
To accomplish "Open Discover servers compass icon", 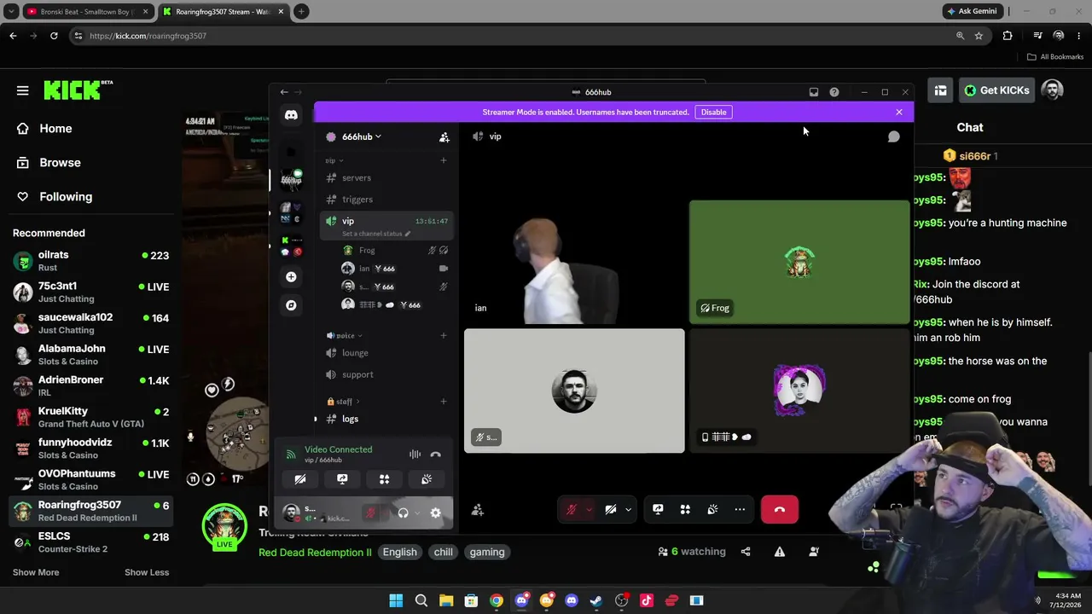I will [291, 304].
